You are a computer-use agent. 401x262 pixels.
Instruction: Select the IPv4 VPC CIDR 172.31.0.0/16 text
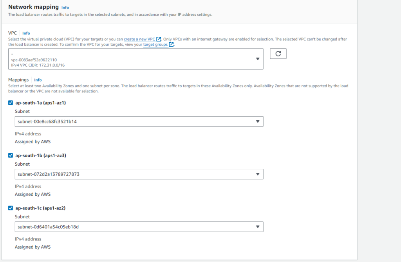38,65
